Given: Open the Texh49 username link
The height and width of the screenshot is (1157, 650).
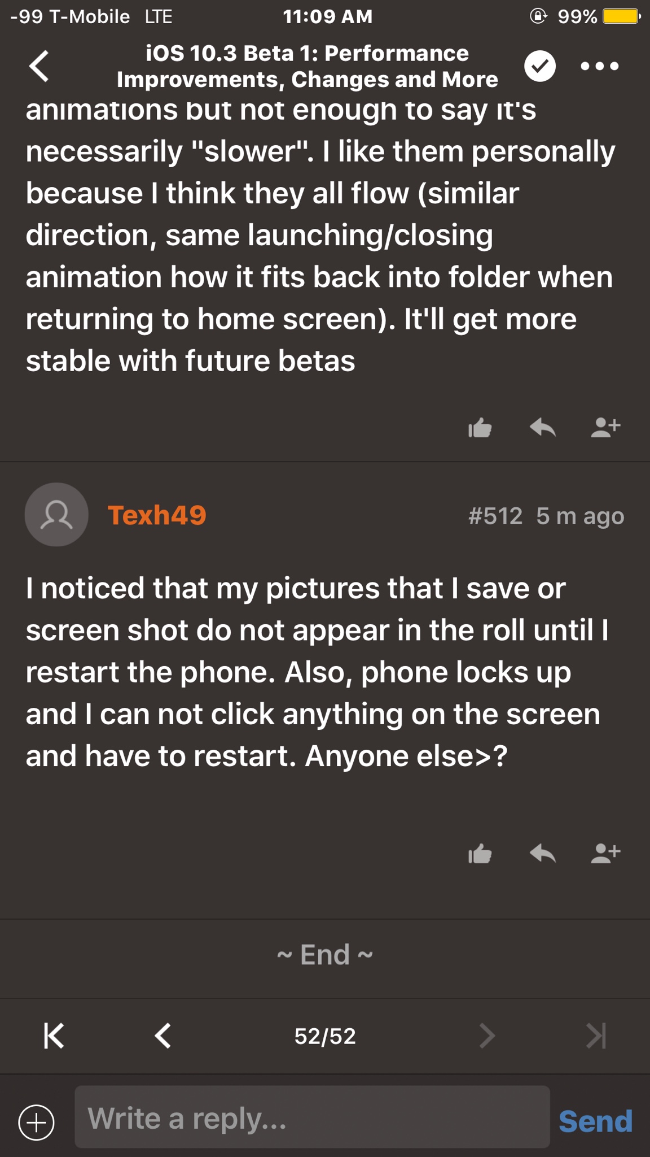Looking at the screenshot, I should click(157, 515).
